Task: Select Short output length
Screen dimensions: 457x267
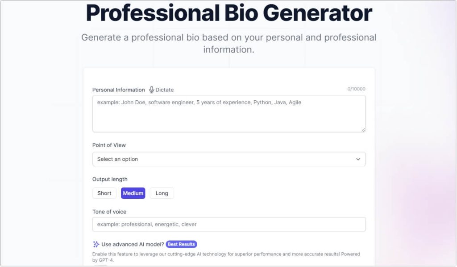Action: pos(104,193)
